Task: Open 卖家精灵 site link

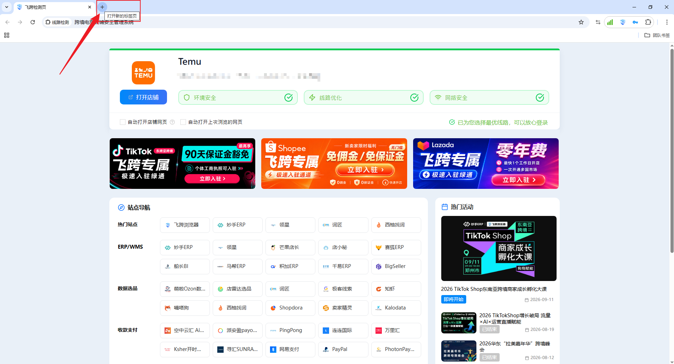Action: [x=343, y=308]
